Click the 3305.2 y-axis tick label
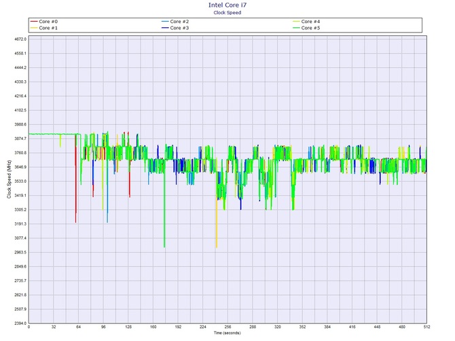The width and height of the screenshot is (455, 341). (x=20, y=209)
